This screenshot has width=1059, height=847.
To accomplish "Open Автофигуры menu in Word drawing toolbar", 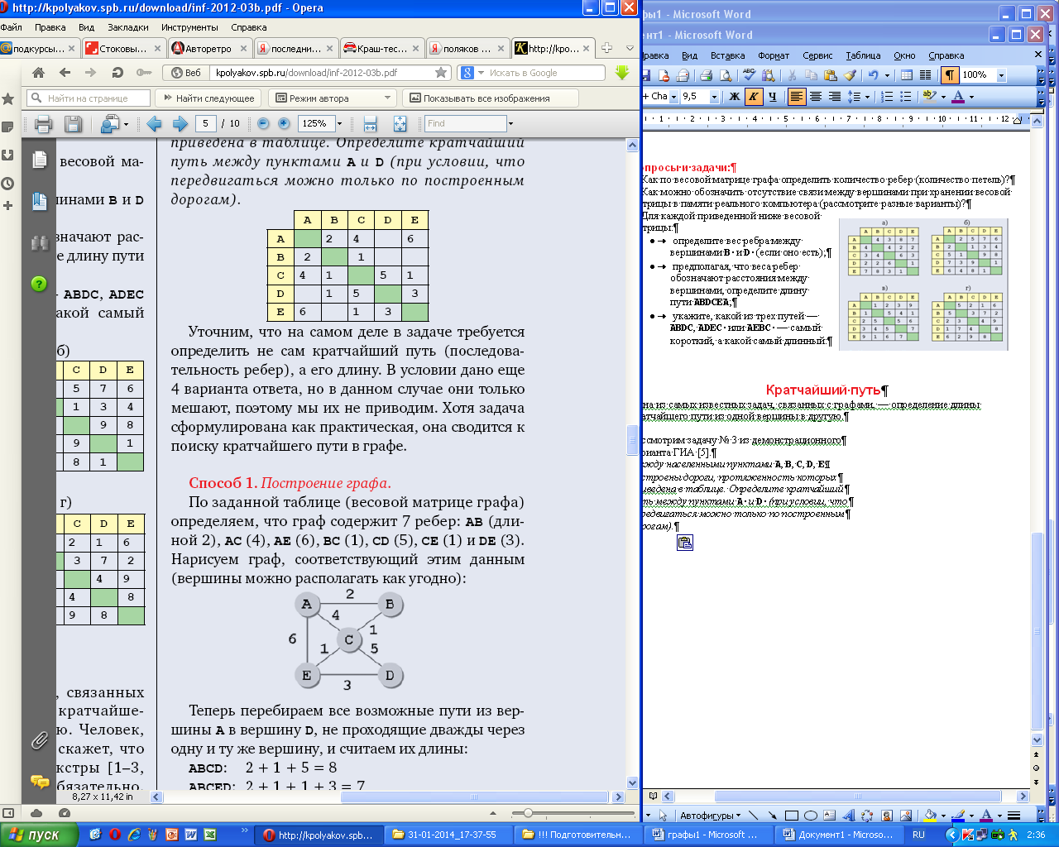I will [711, 816].
